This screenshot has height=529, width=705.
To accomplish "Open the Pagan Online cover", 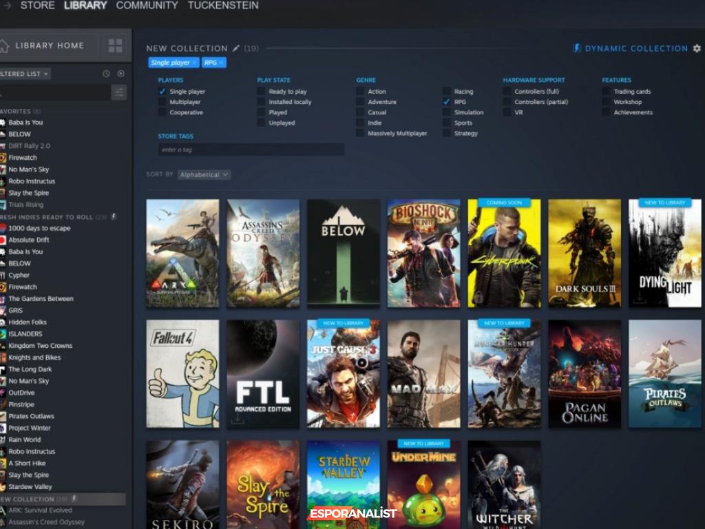I will (x=585, y=374).
